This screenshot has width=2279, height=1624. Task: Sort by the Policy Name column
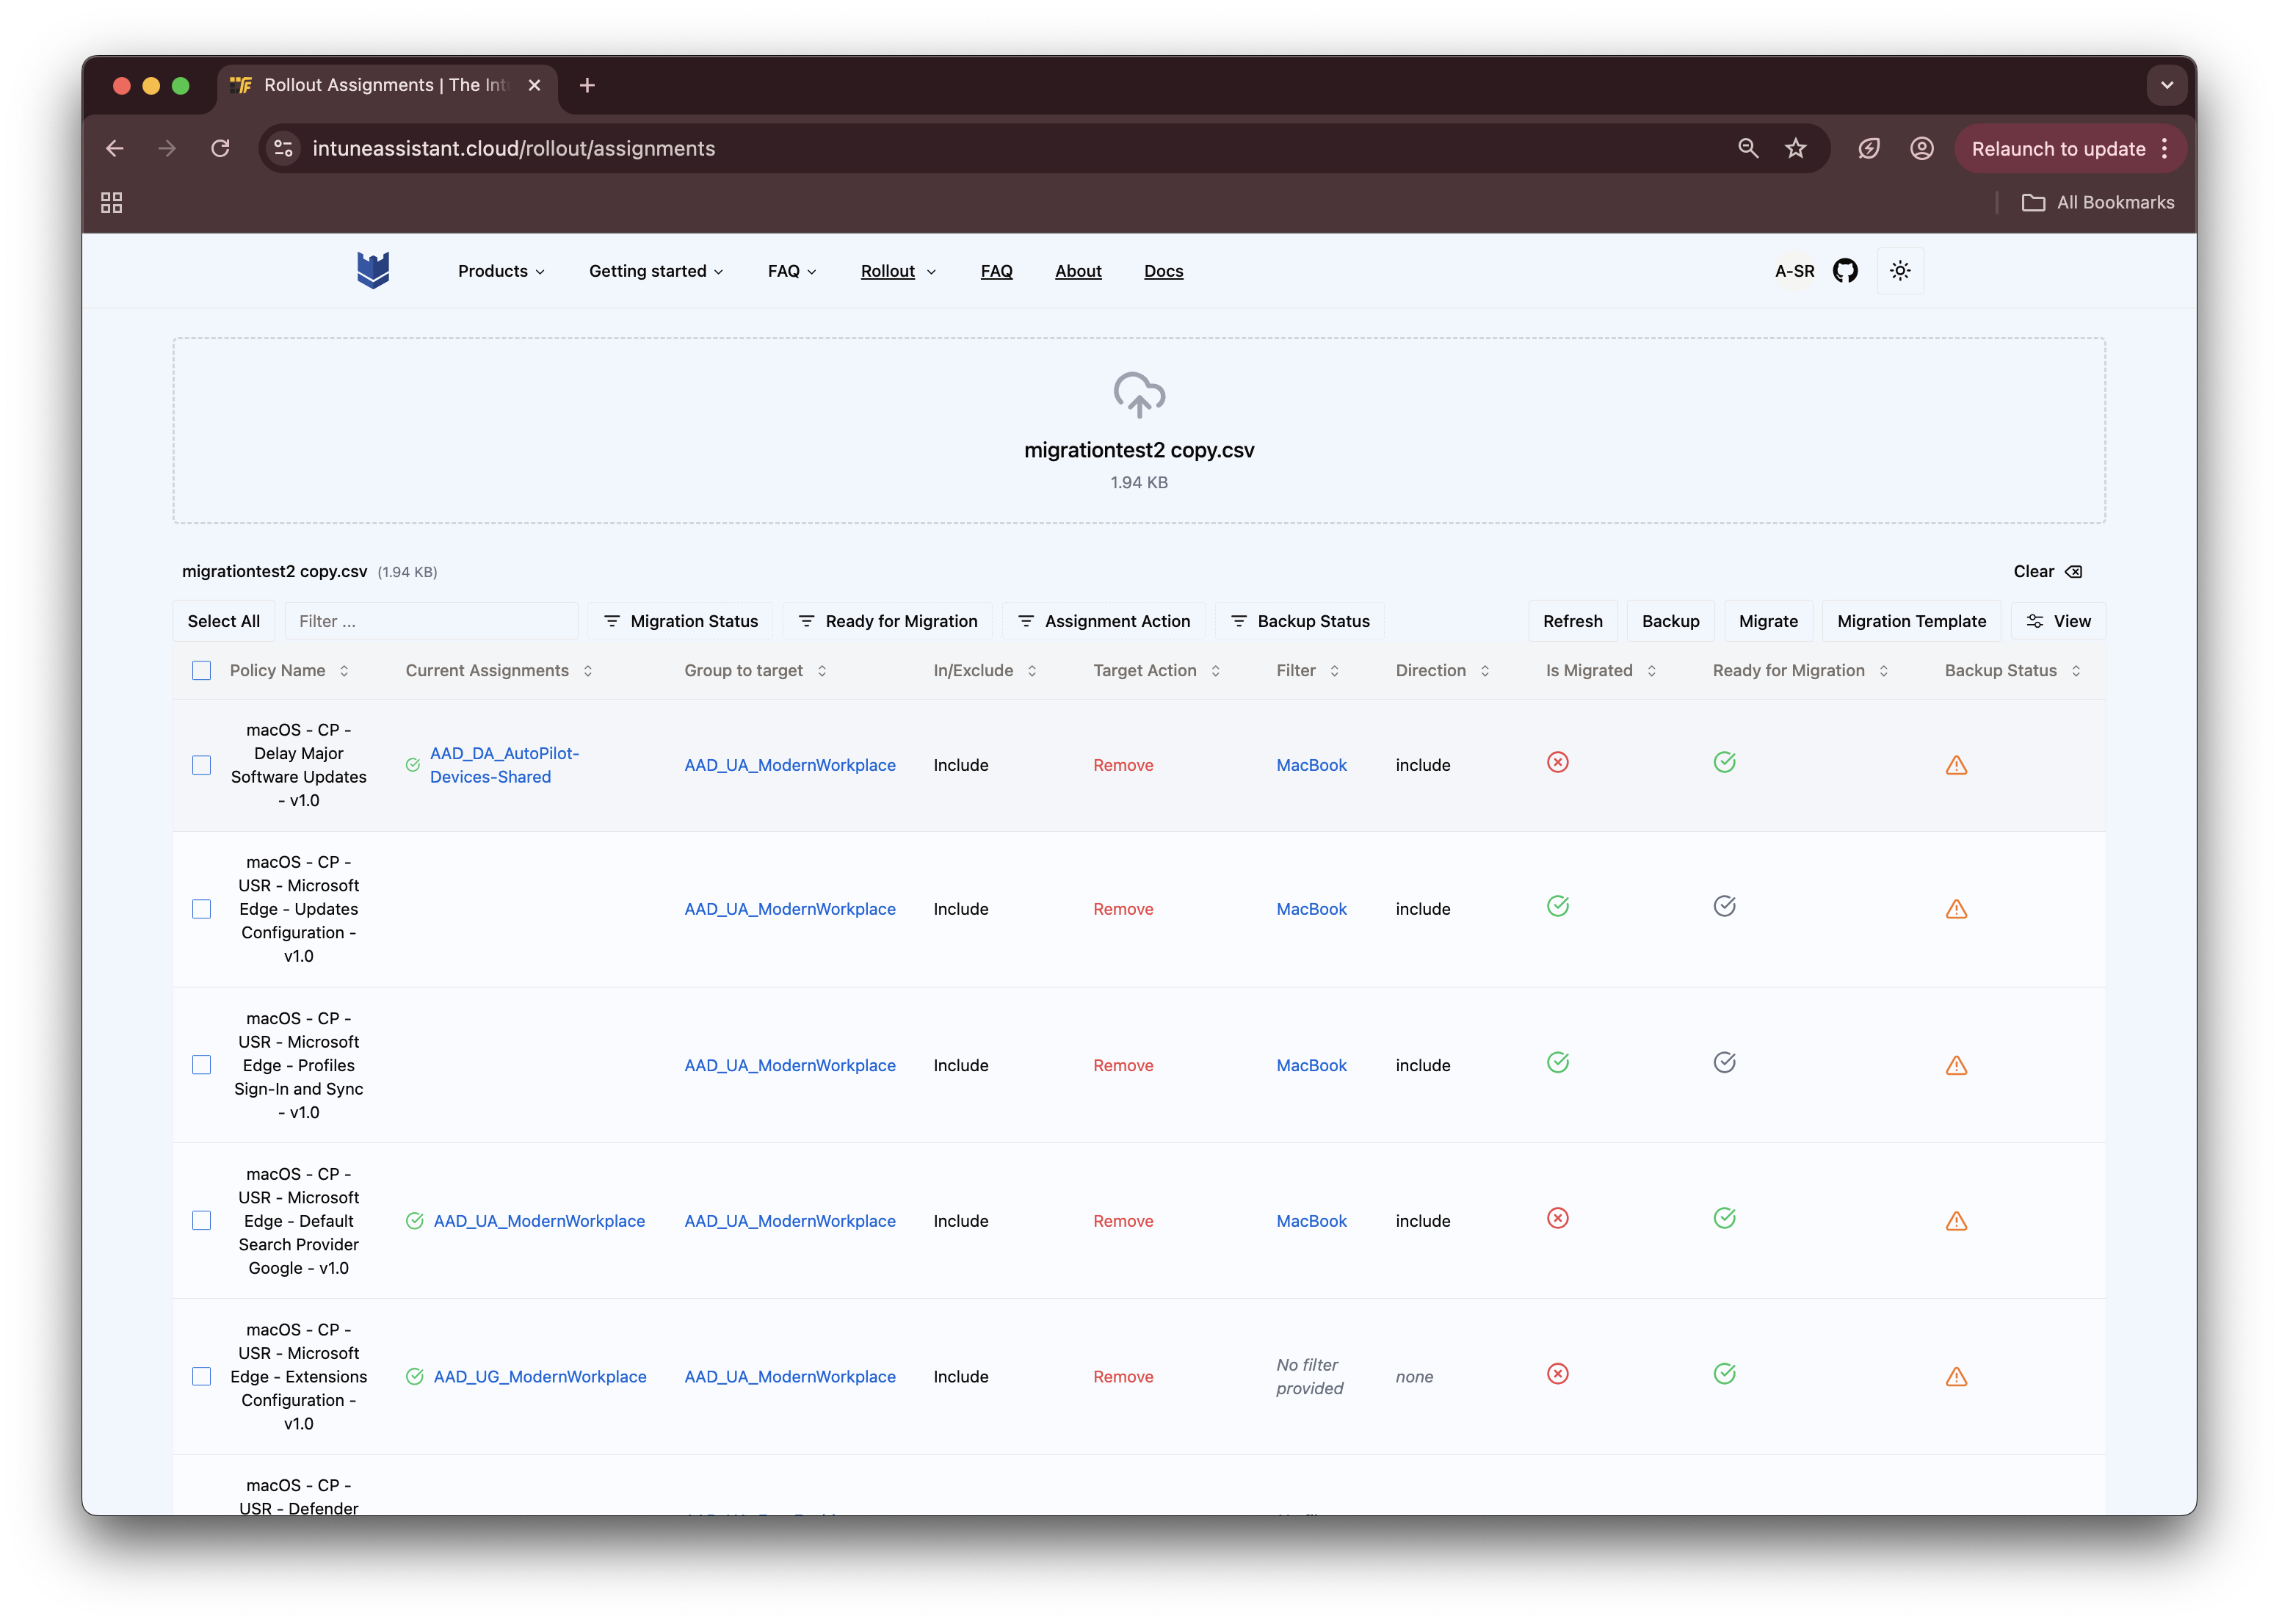tap(289, 670)
